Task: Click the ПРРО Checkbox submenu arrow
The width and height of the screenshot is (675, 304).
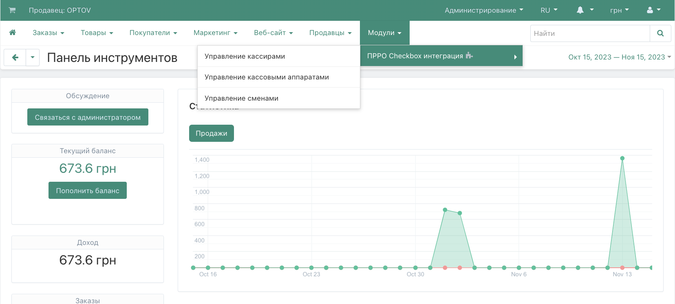Action: (515, 57)
